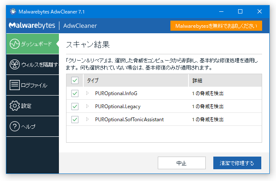Maximize the AdwCleaner window

[240, 12]
